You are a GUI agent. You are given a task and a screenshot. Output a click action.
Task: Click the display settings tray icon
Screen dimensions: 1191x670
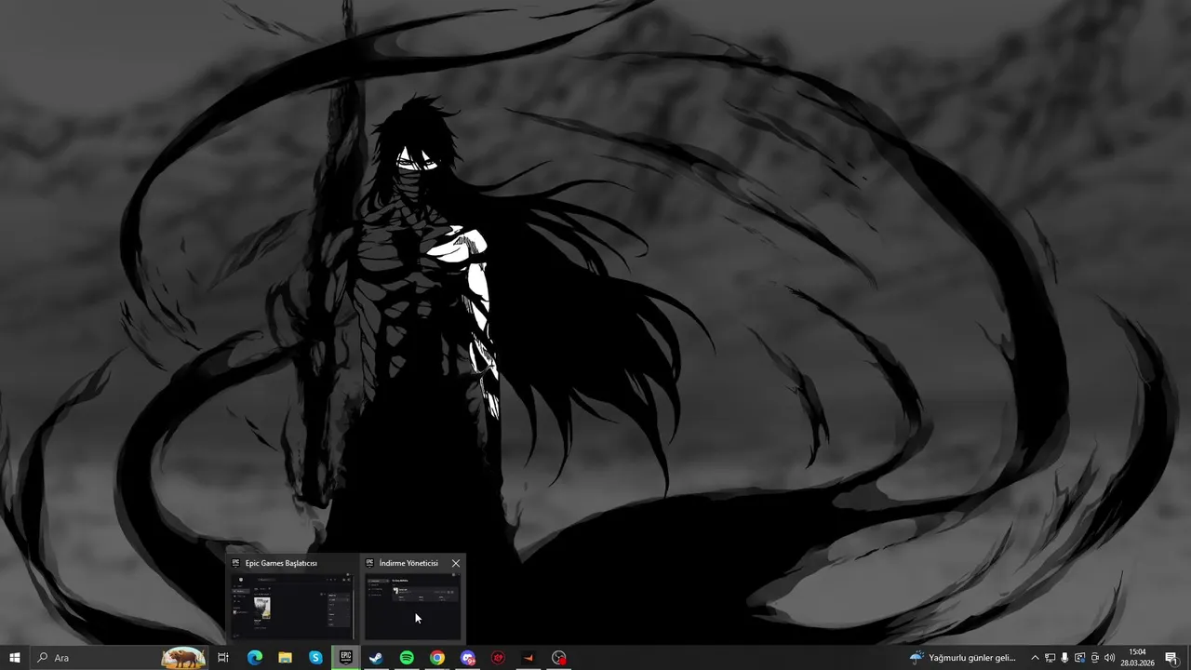pos(1079,658)
